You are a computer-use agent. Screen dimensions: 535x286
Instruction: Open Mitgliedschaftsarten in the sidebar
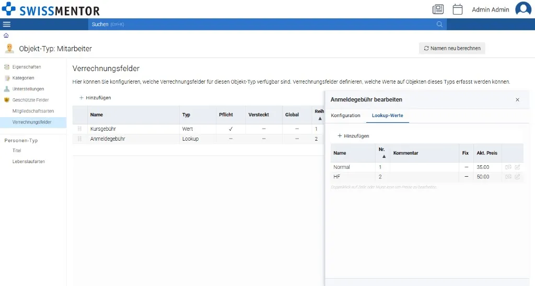pos(33,111)
